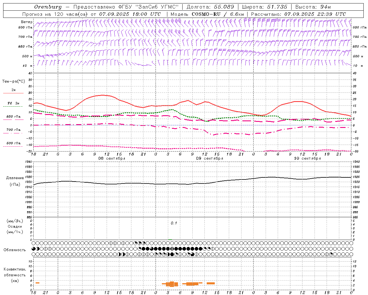Select the elevation text "Высота: 94м"

click(313, 7)
